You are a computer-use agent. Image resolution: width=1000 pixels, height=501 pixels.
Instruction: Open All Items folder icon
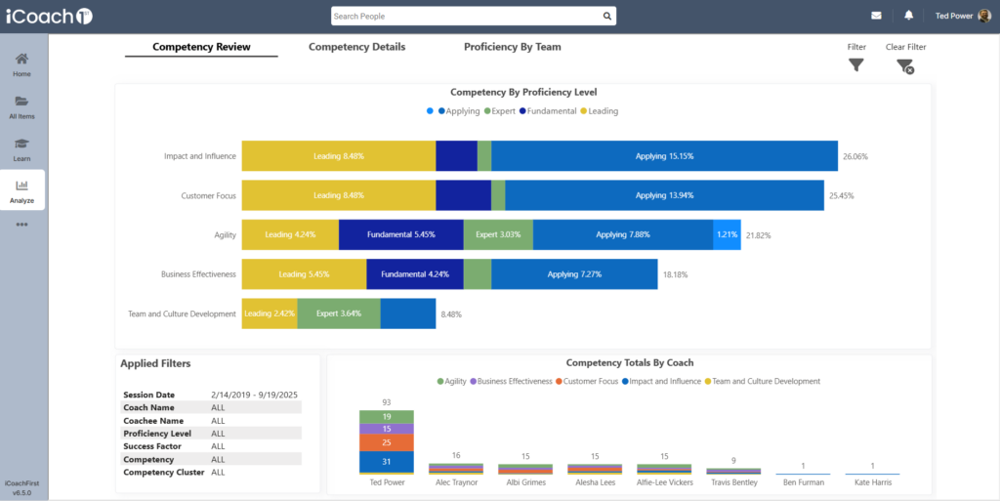tap(21, 102)
